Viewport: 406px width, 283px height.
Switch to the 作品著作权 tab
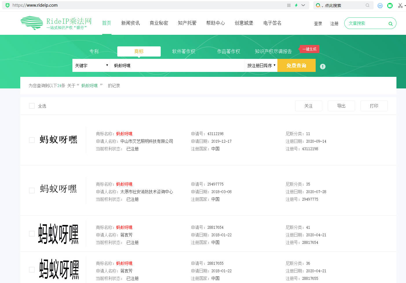[x=228, y=51]
